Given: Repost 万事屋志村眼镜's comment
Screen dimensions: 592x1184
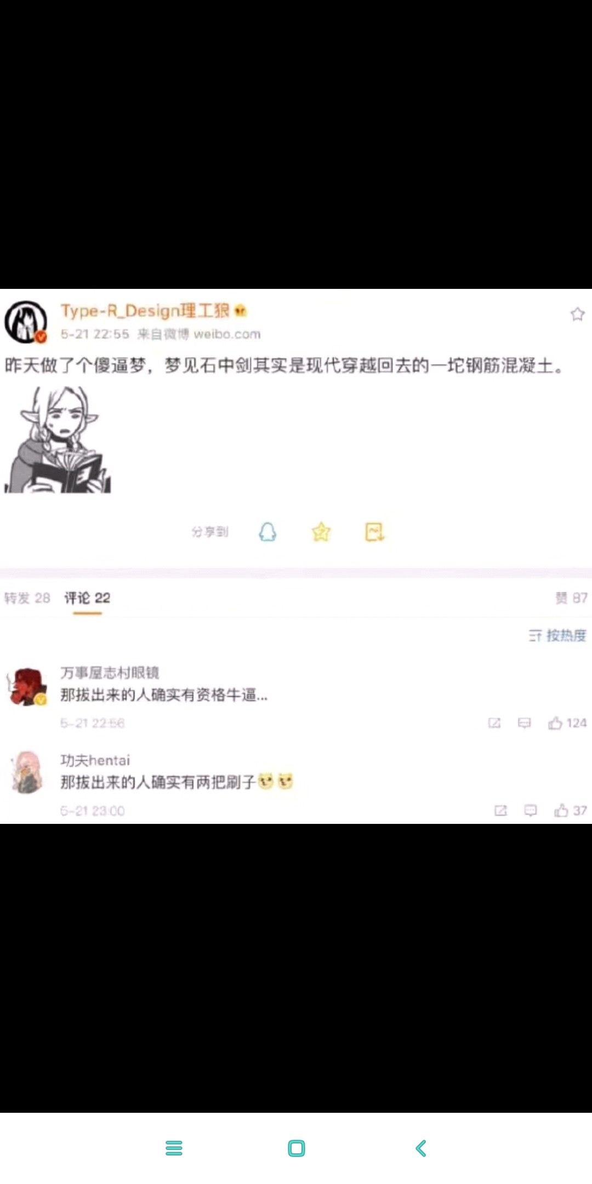Looking at the screenshot, I should [494, 723].
